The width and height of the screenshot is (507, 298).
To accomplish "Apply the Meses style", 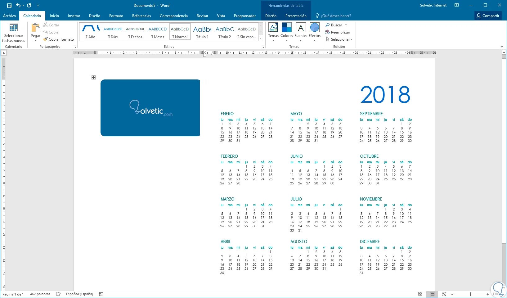I will 158,32.
